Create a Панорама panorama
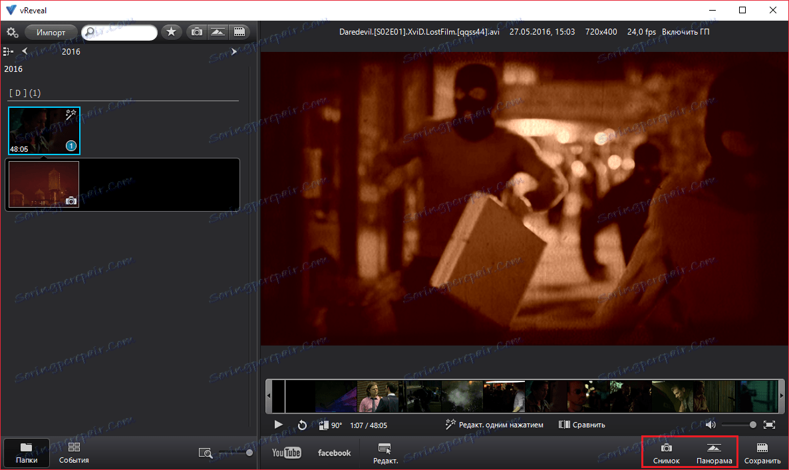 [714, 453]
